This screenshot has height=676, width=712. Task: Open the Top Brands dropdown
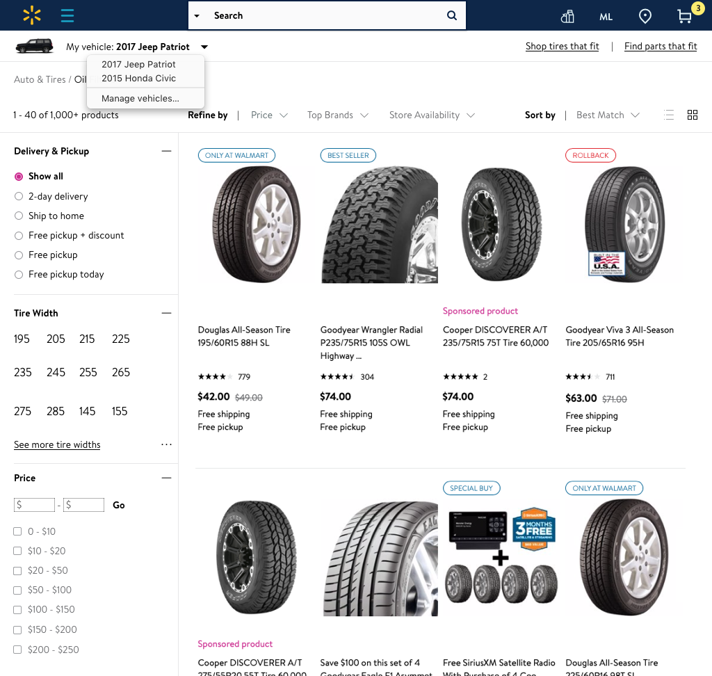point(337,115)
